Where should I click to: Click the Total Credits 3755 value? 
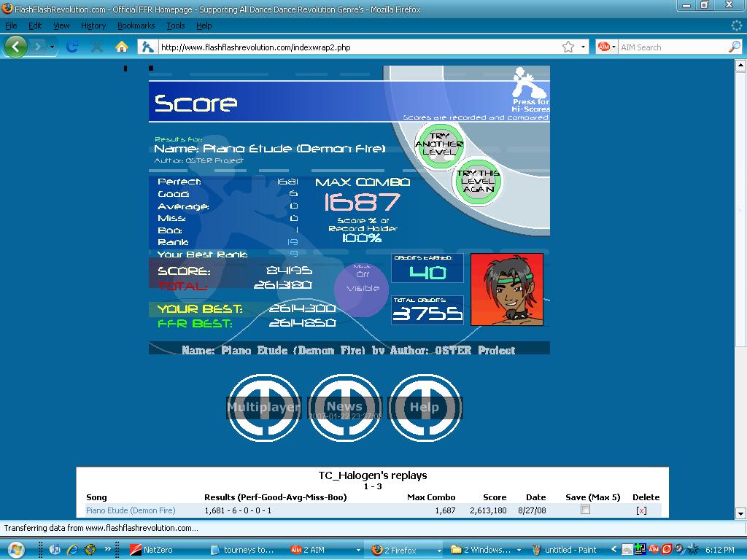(427, 314)
